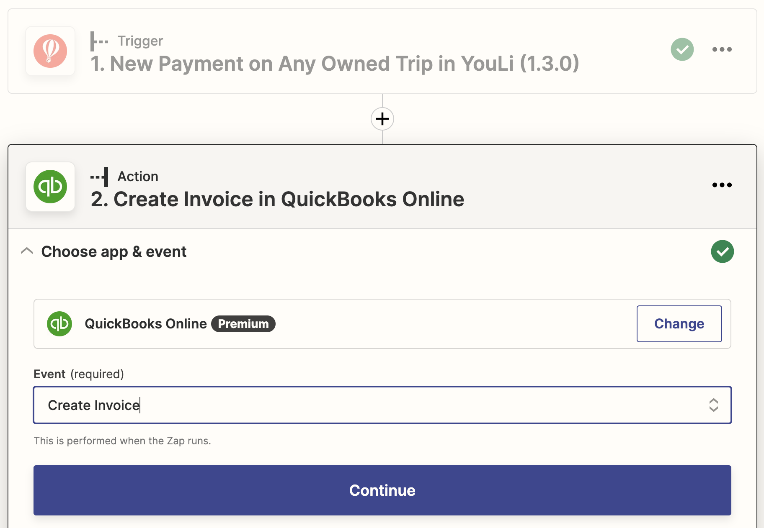The width and height of the screenshot is (764, 528).
Task: Click the Choose app & event heading
Action: pyautogui.click(x=114, y=252)
